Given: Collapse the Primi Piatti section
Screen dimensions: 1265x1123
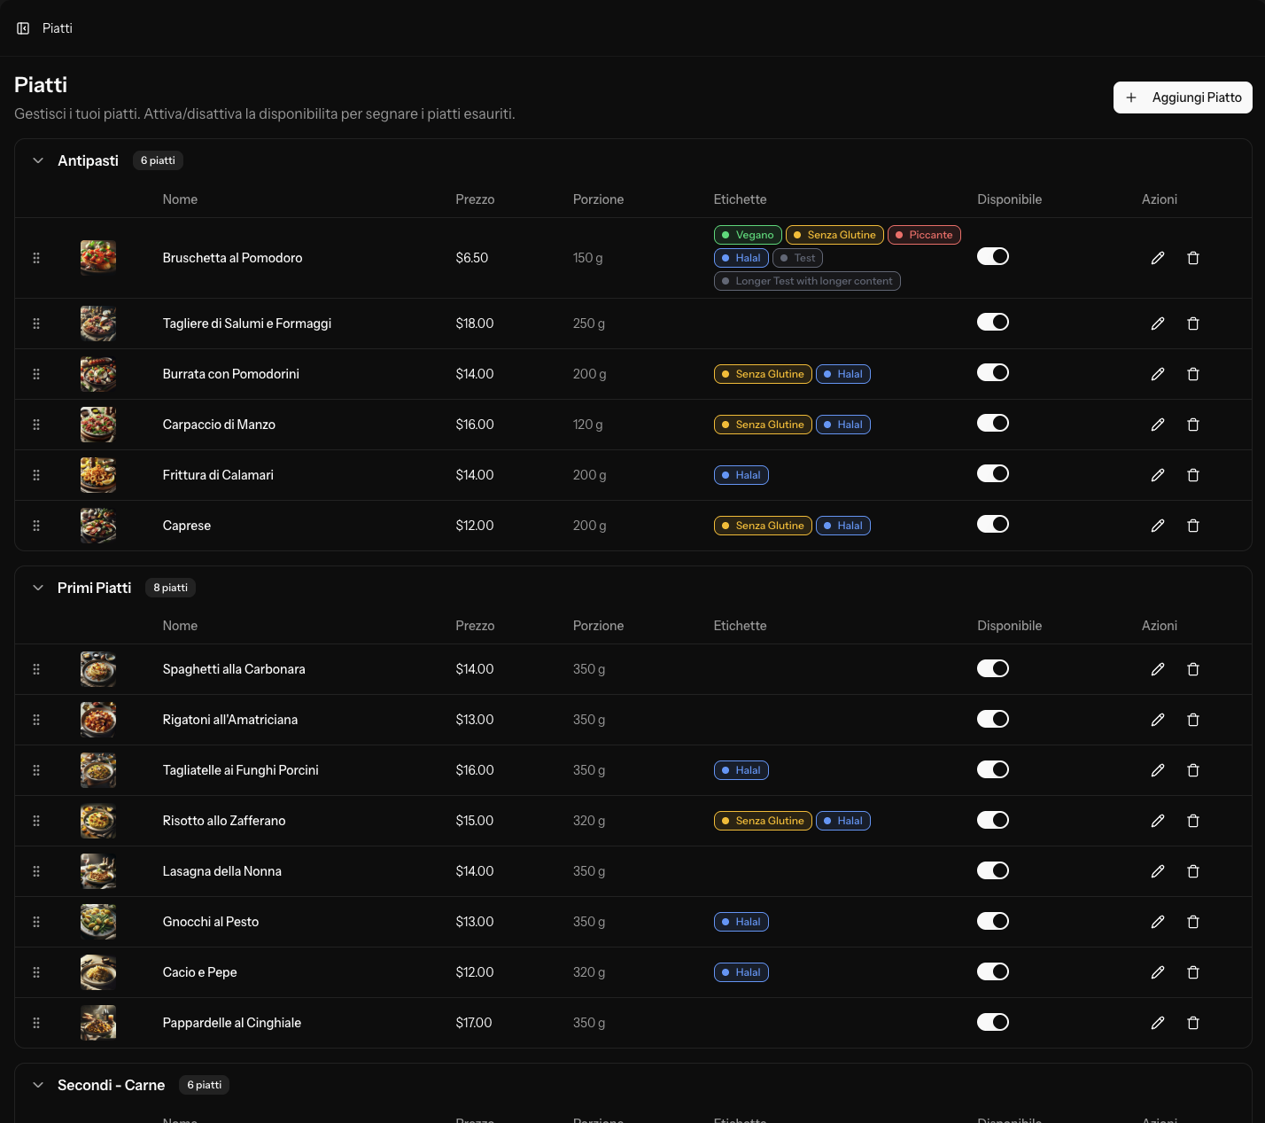Looking at the screenshot, I should pos(39,588).
